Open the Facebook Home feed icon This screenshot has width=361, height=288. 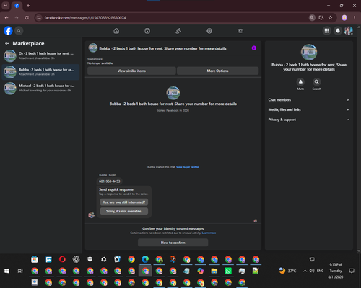116,31
